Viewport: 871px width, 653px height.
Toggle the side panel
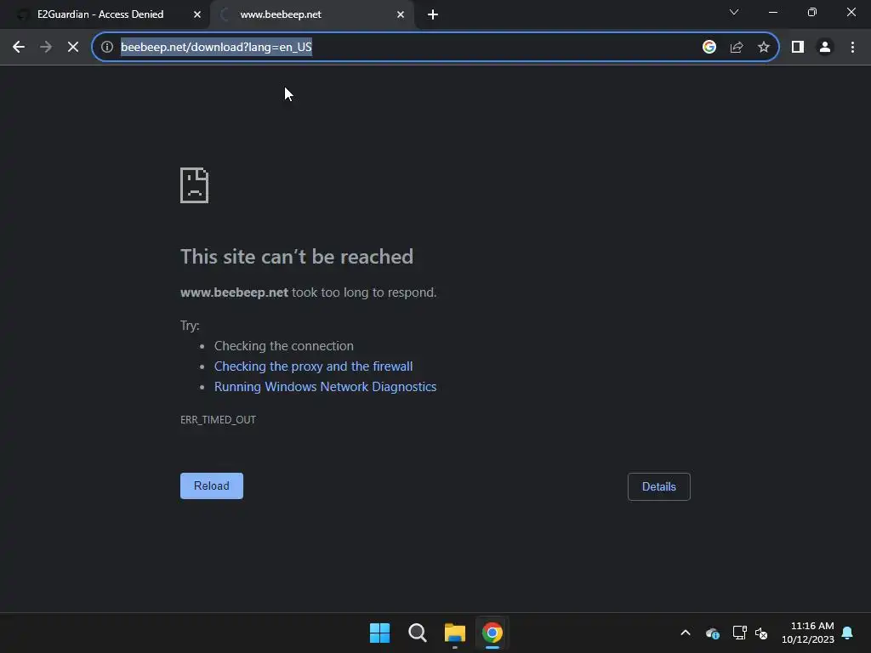(x=798, y=48)
